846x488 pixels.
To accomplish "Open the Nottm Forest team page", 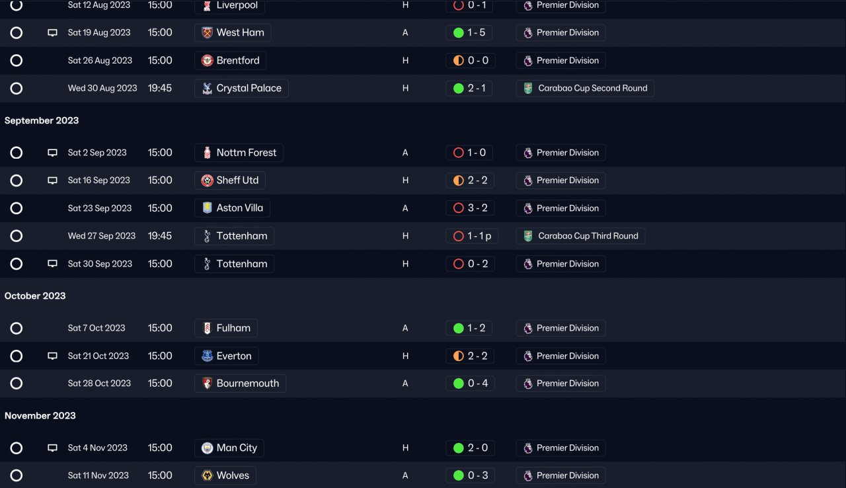I will click(x=246, y=153).
